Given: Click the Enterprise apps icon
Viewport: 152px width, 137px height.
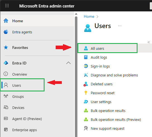Looking at the screenshot, I should (6, 129).
